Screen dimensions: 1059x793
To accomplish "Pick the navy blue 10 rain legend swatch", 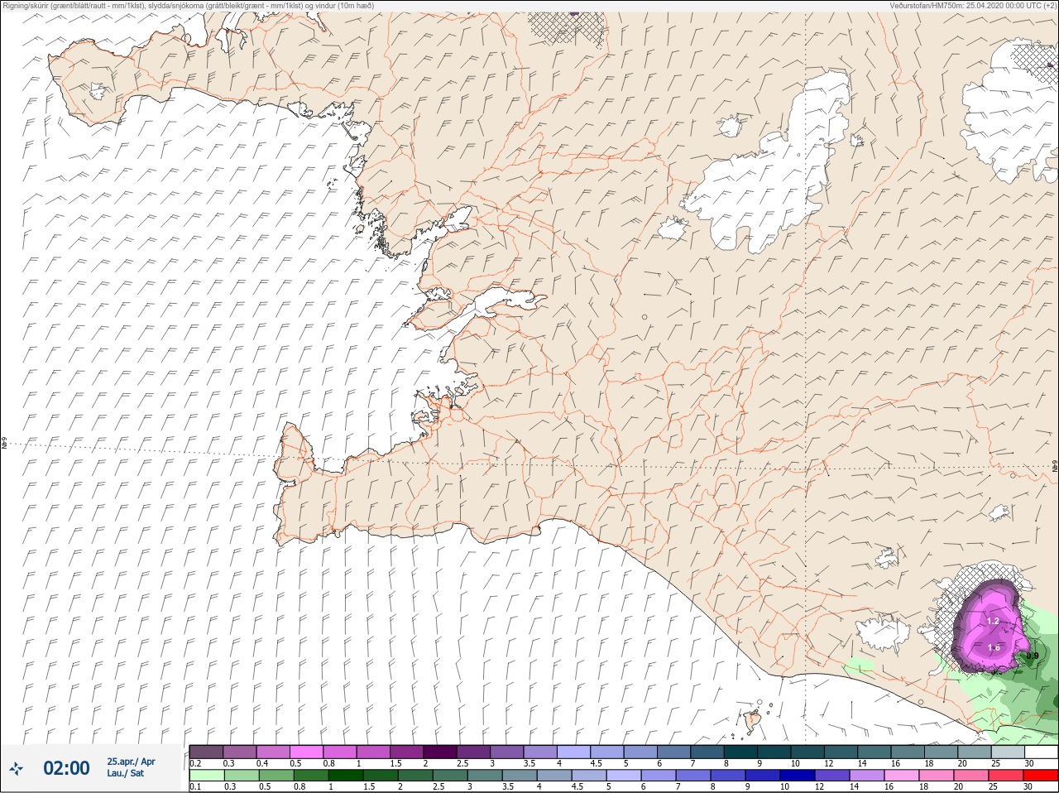I will 798,775.
